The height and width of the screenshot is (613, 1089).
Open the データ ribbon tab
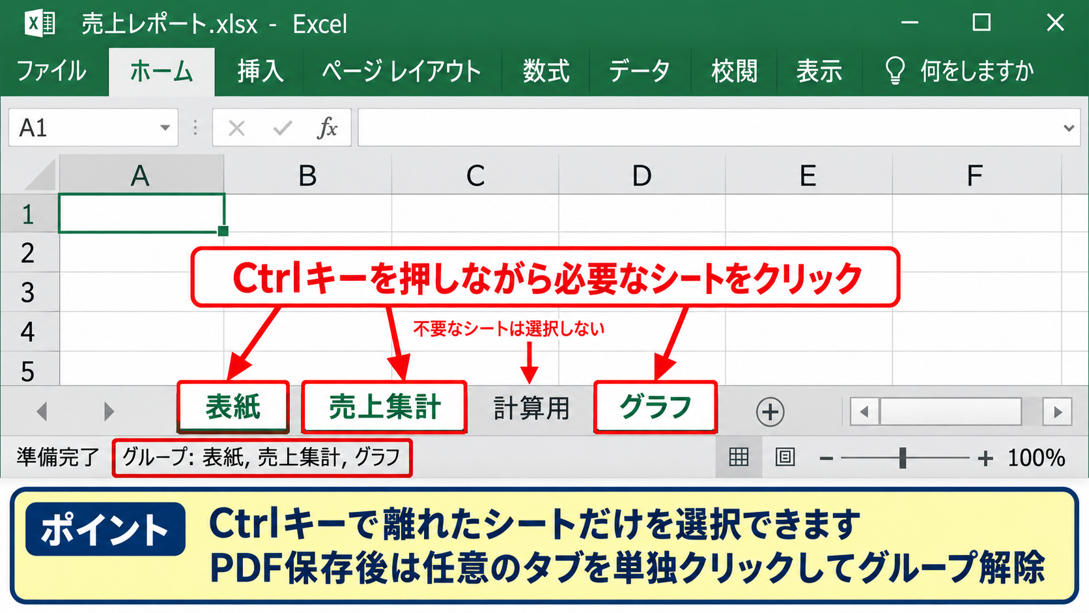(x=639, y=71)
